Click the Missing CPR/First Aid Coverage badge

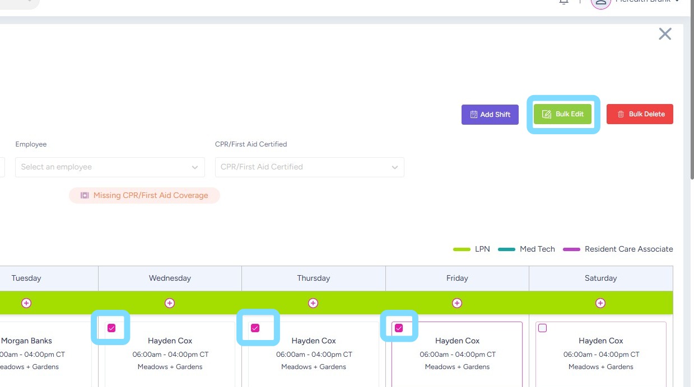pyautogui.click(x=145, y=195)
